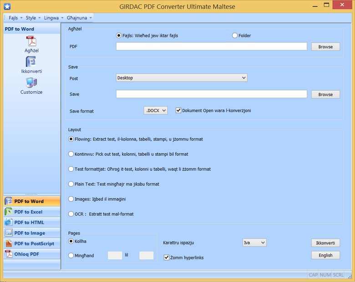Select Test formattjat layout option
355x282 pixels.
point(71,169)
